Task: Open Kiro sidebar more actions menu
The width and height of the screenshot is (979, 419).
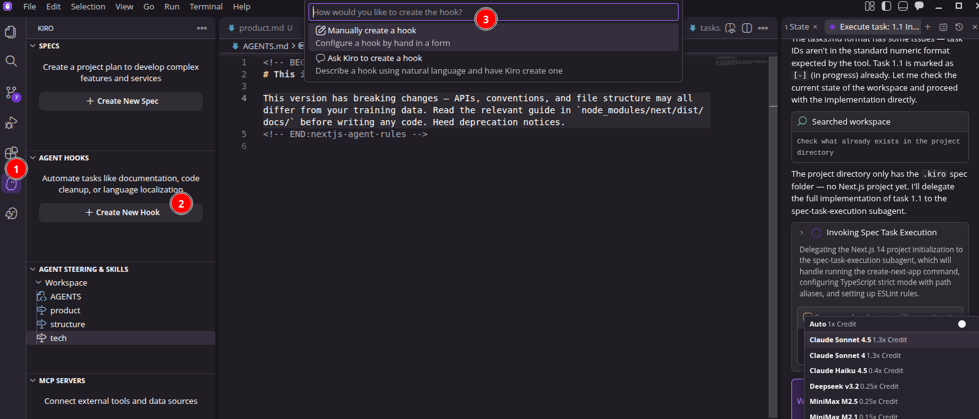Action: coord(202,28)
